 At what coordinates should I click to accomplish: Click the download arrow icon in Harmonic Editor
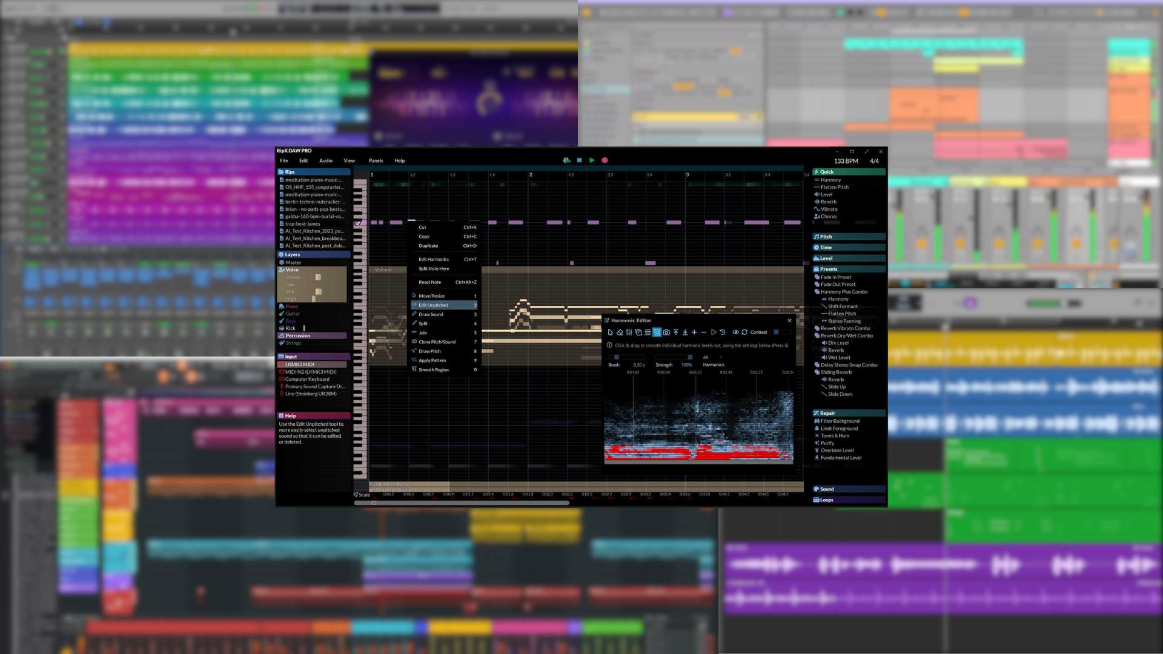pos(685,332)
